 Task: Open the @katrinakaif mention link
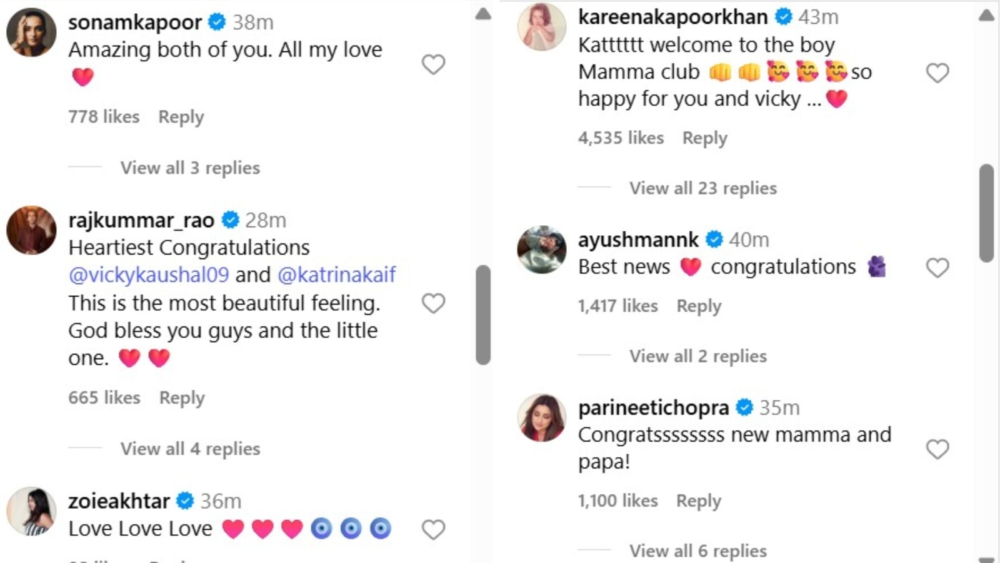[336, 275]
